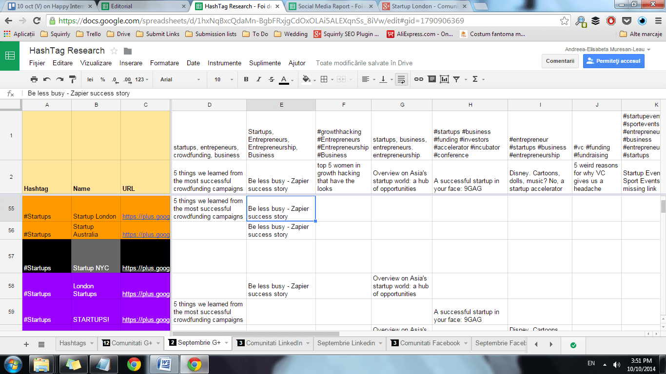The width and height of the screenshot is (666, 374).
Task: Click the Permiteți accesul share button
Action: coord(614,61)
